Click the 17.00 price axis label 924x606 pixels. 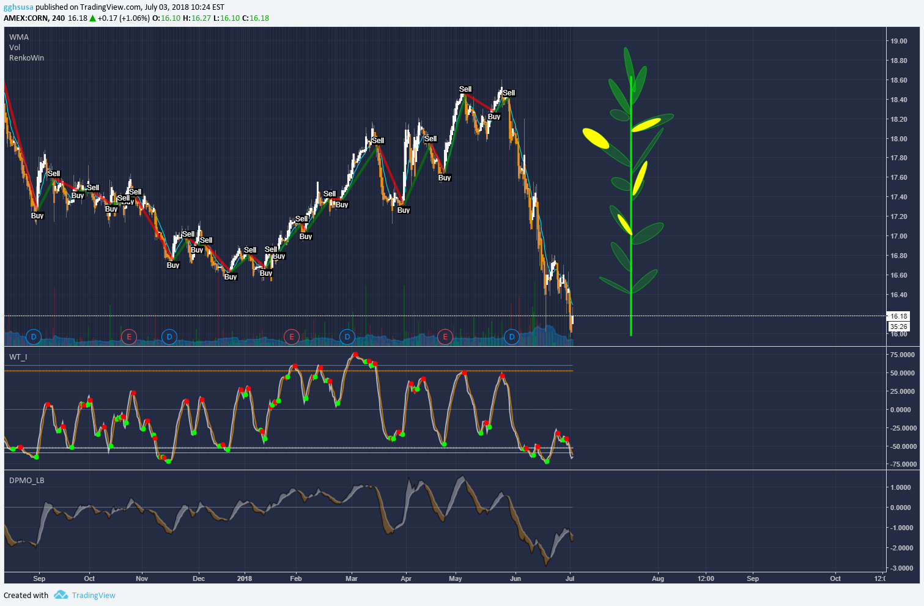(899, 236)
